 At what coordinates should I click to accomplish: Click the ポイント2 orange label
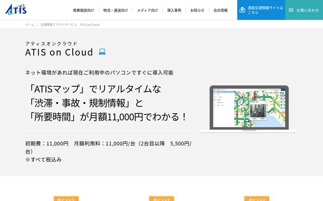(x=161, y=199)
